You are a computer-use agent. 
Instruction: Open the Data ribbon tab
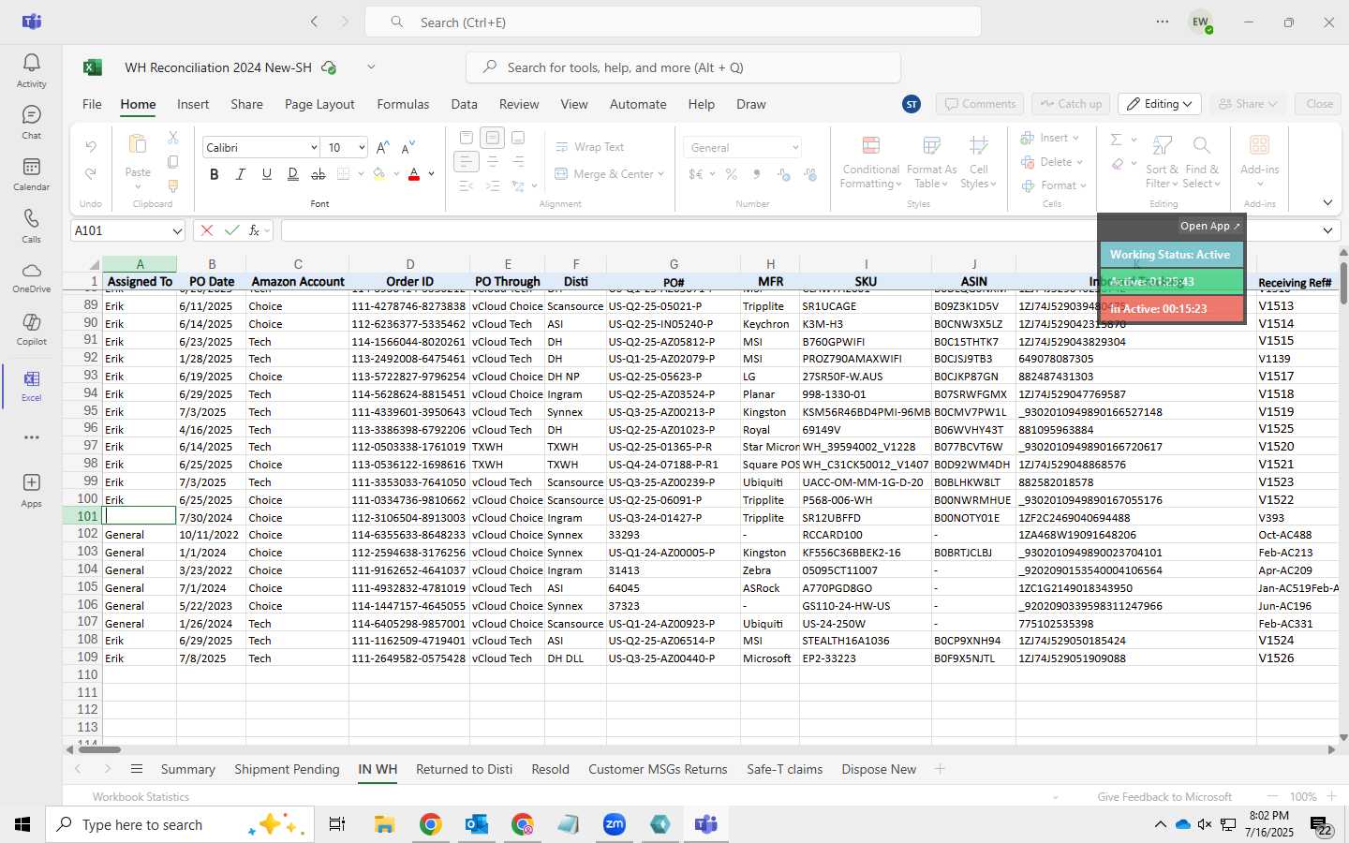tap(464, 104)
